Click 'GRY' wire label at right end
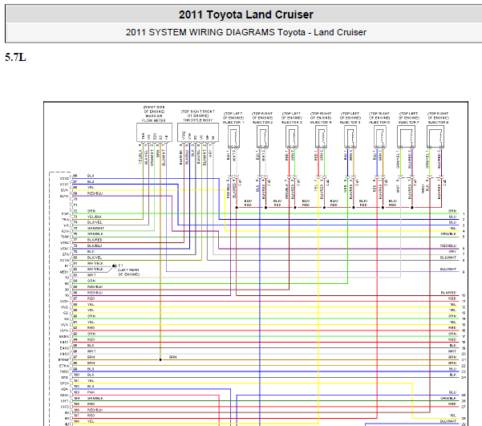Screen dimensions: 482x426 452,252
